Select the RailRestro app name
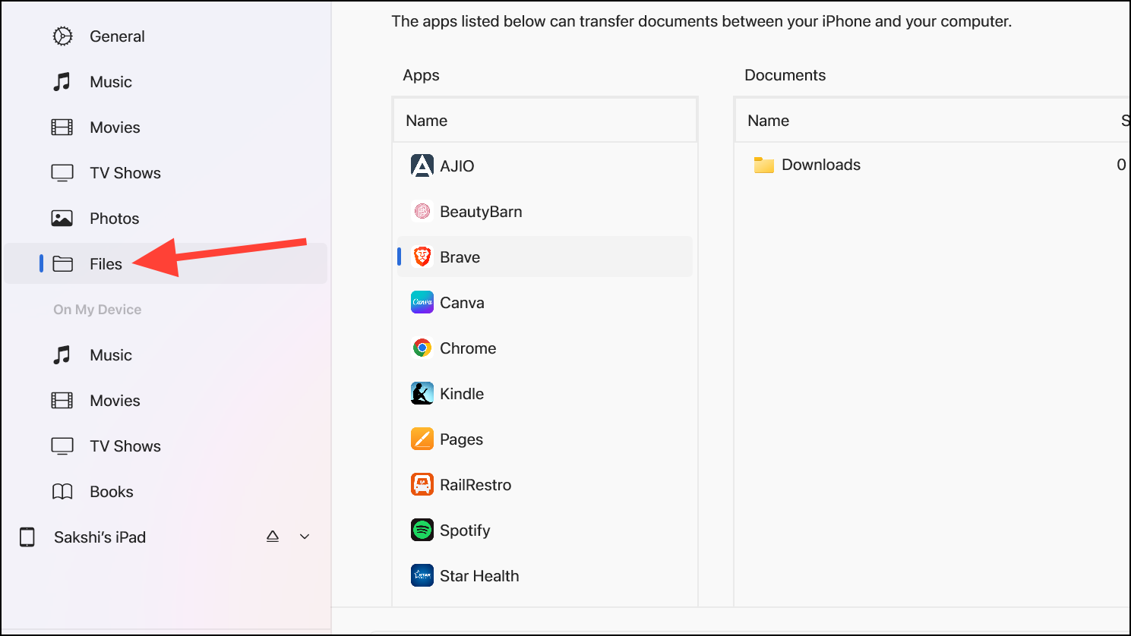Screen dimensions: 1131x636 coord(475,485)
